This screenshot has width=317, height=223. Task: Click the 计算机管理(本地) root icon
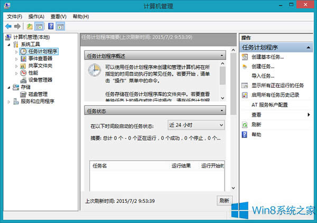point(8,37)
